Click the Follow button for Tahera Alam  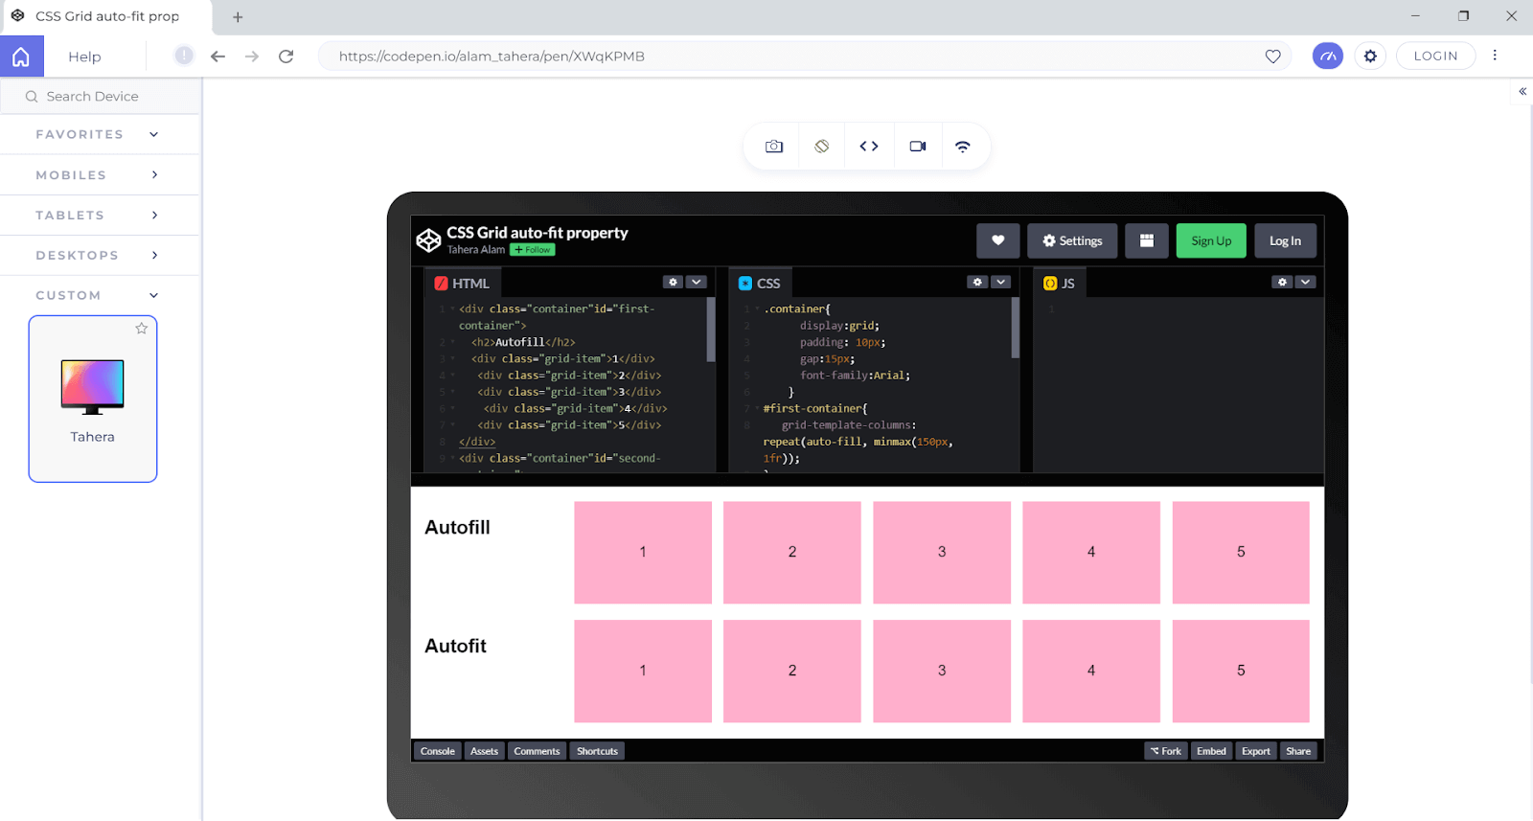coord(533,250)
